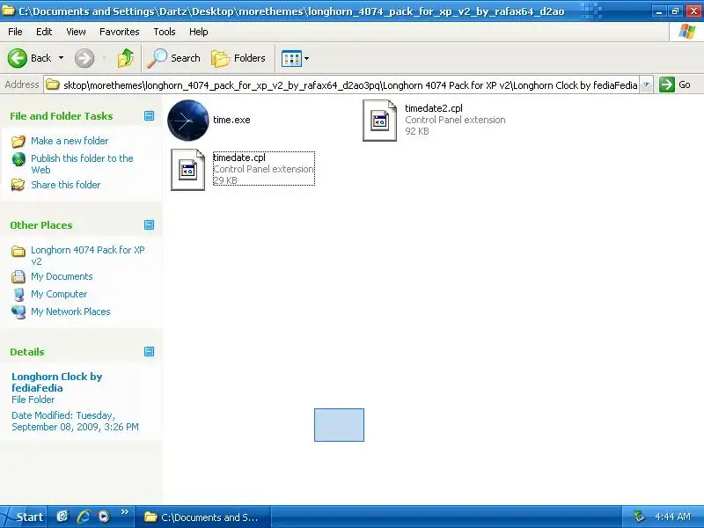The height and width of the screenshot is (528, 704).
Task: Click the My Documents icon in sidebar
Action: 18,276
